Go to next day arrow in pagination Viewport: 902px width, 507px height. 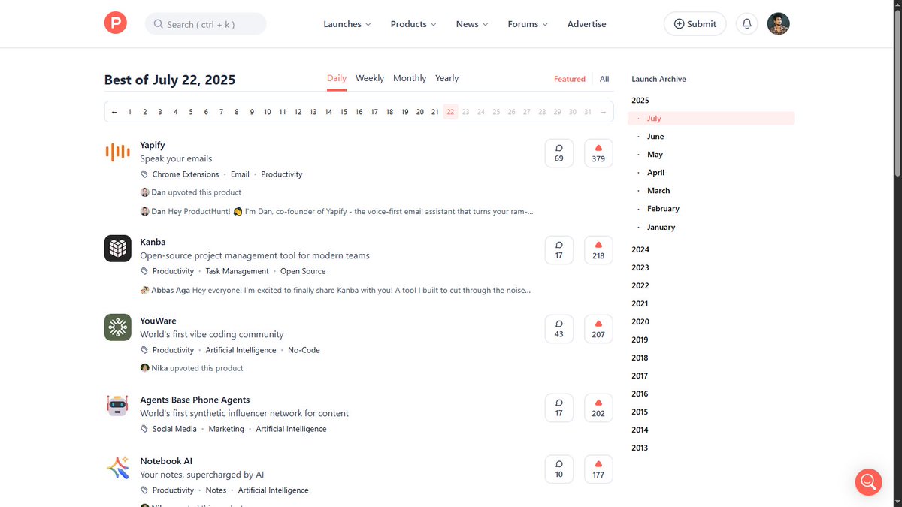pyautogui.click(x=603, y=112)
